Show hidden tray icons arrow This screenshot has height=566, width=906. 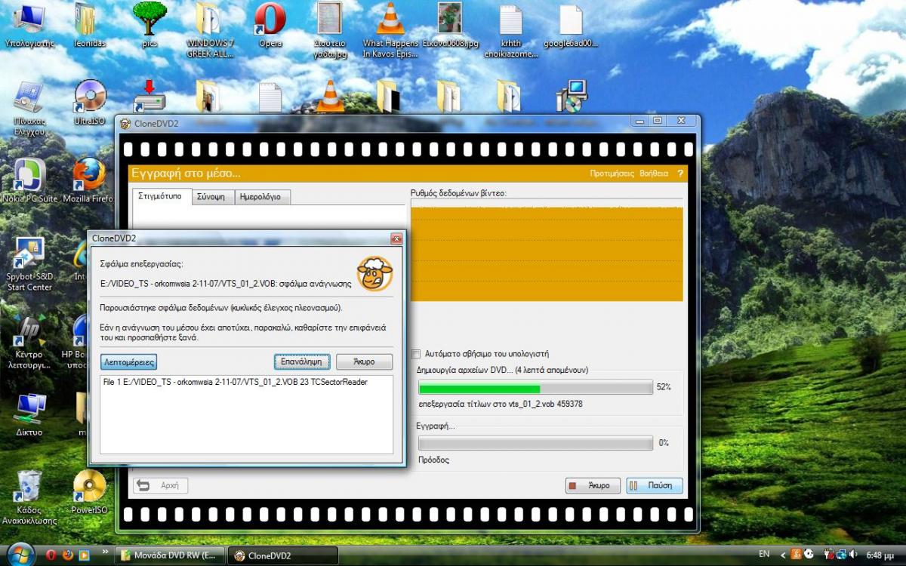coord(783,555)
